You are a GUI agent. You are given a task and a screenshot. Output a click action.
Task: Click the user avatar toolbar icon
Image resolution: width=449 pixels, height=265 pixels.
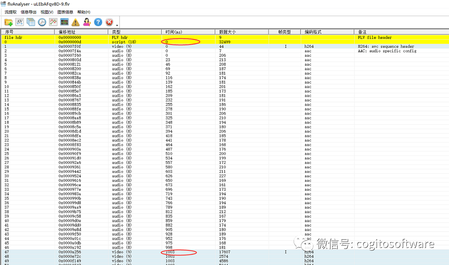[87, 22]
